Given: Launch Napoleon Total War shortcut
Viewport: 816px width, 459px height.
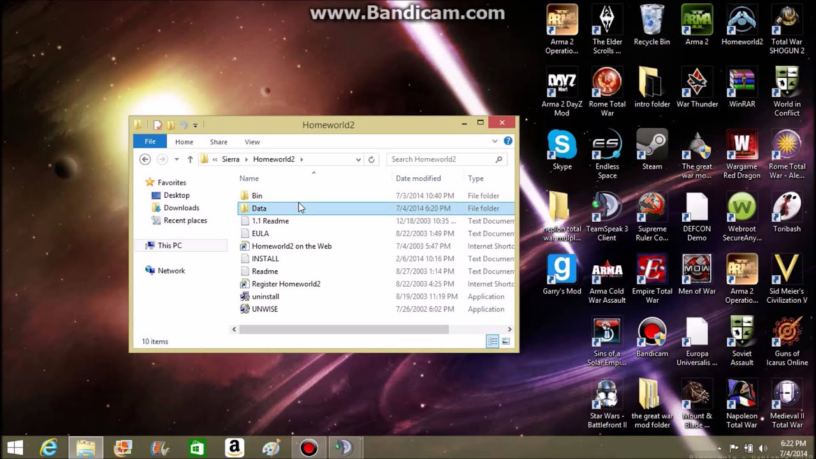Looking at the screenshot, I should tap(742, 404).
